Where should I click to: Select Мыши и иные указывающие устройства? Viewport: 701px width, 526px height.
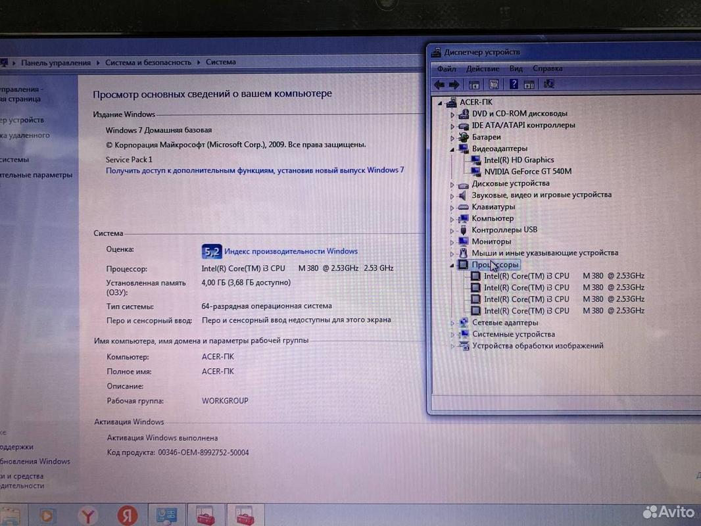[545, 253]
